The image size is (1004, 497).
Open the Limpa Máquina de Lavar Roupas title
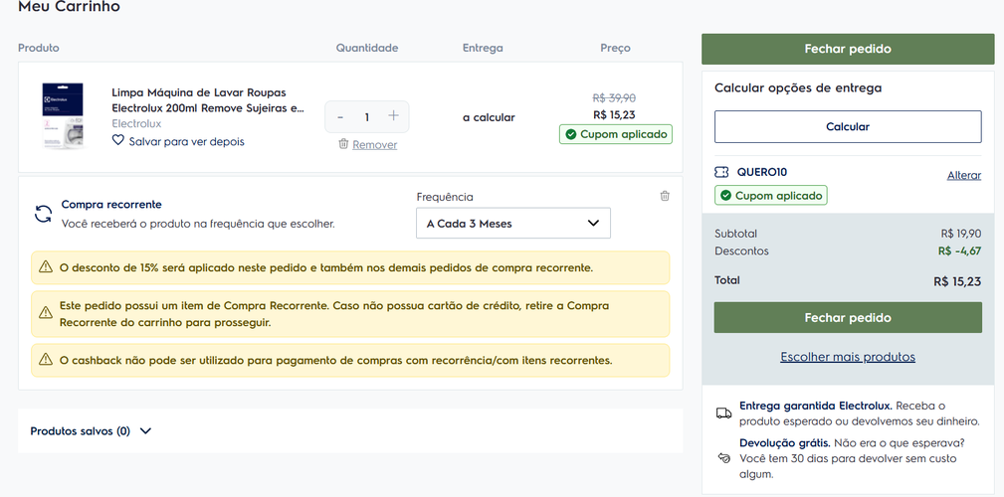click(x=208, y=99)
